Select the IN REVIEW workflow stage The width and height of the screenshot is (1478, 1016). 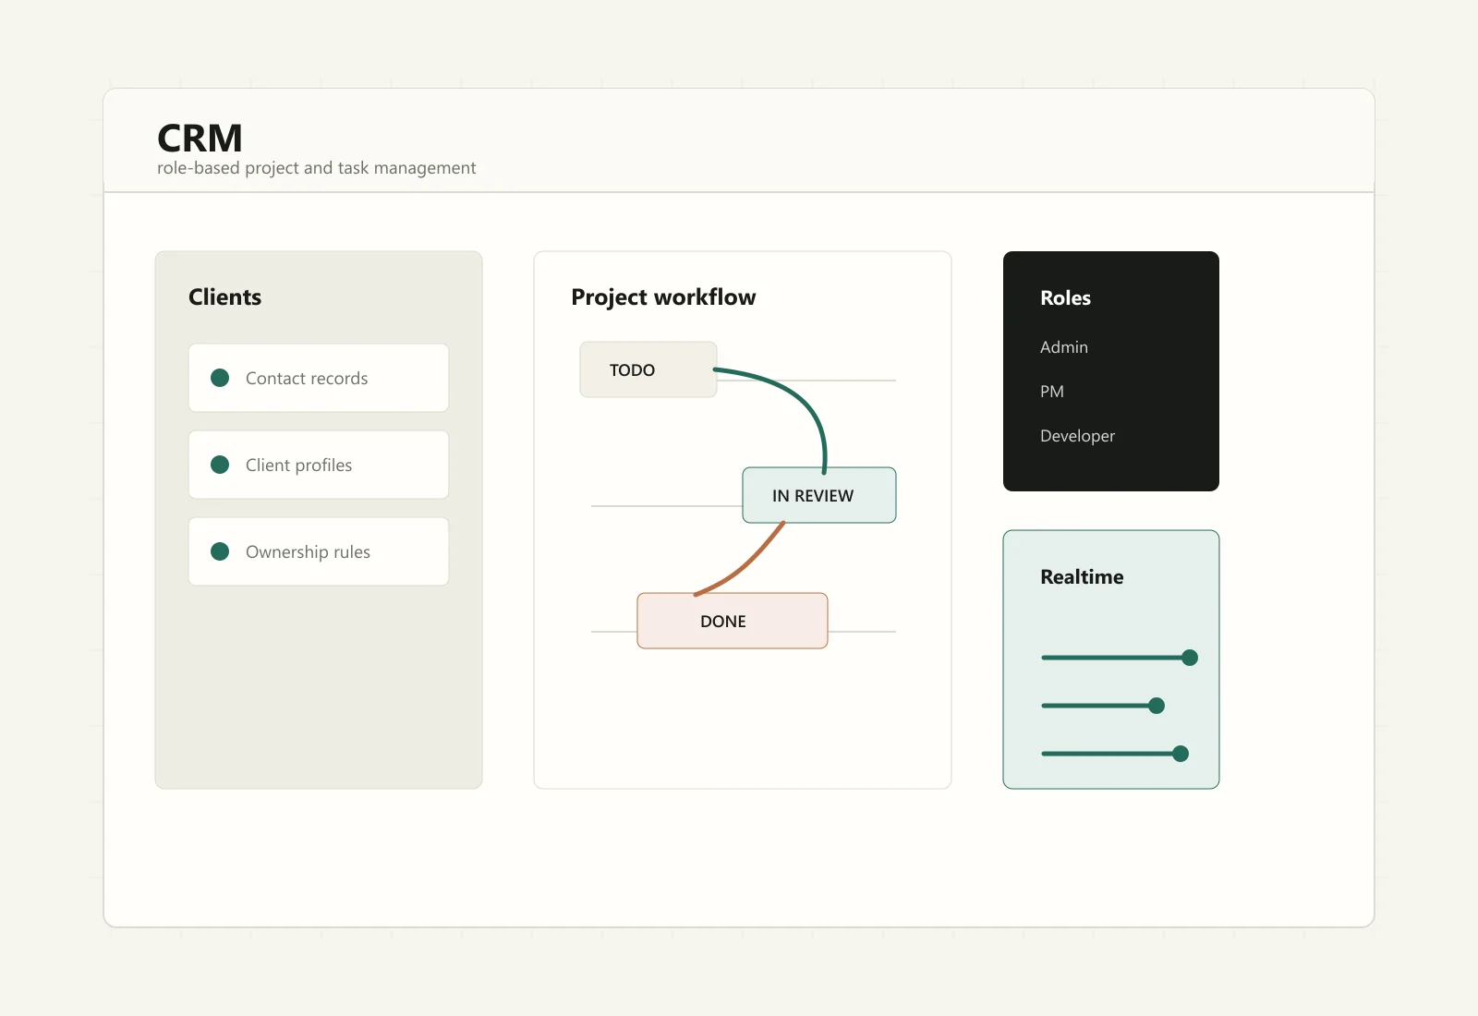pyautogui.click(x=819, y=495)
